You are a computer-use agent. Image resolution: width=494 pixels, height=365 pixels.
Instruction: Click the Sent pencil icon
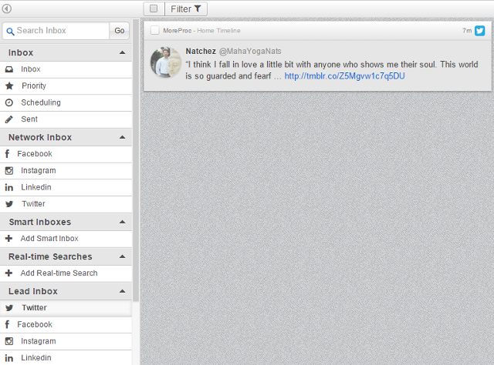click(x=9, y=119)
